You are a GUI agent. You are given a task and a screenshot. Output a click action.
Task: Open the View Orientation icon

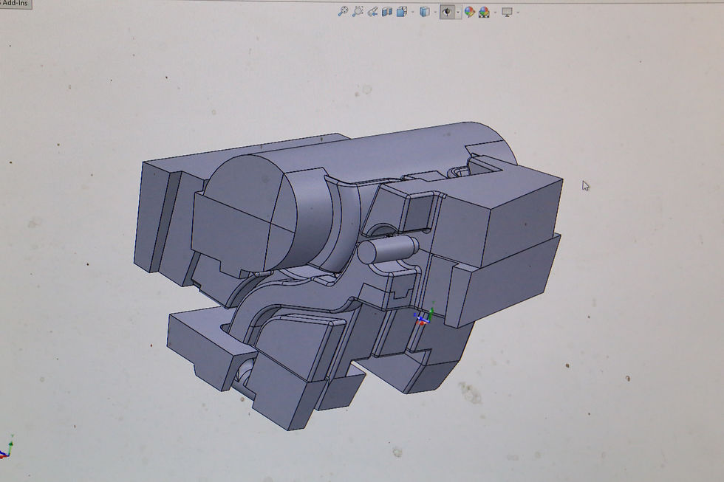click(402, 12)
